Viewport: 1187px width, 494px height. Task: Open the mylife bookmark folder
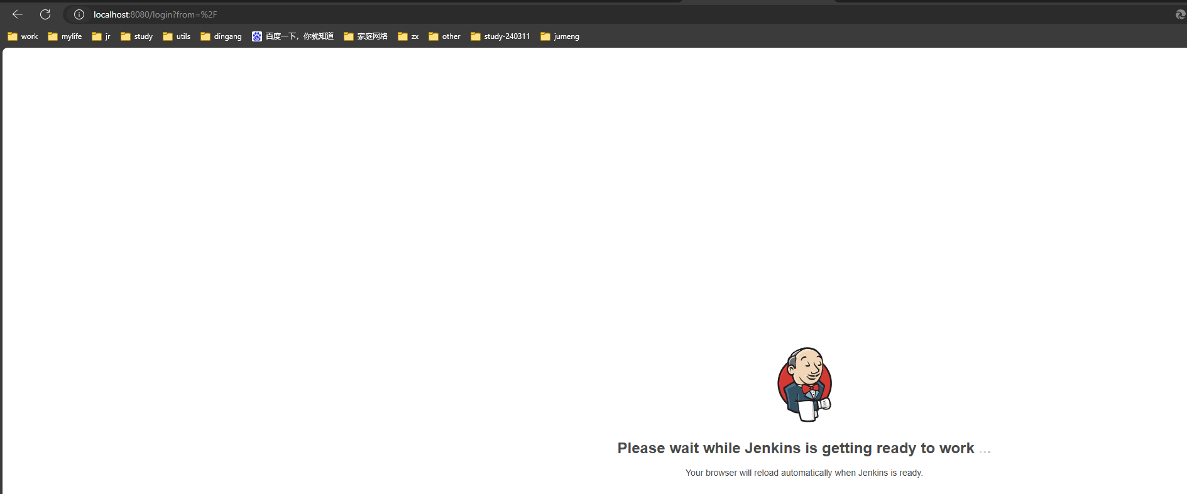tap(65, 36)
